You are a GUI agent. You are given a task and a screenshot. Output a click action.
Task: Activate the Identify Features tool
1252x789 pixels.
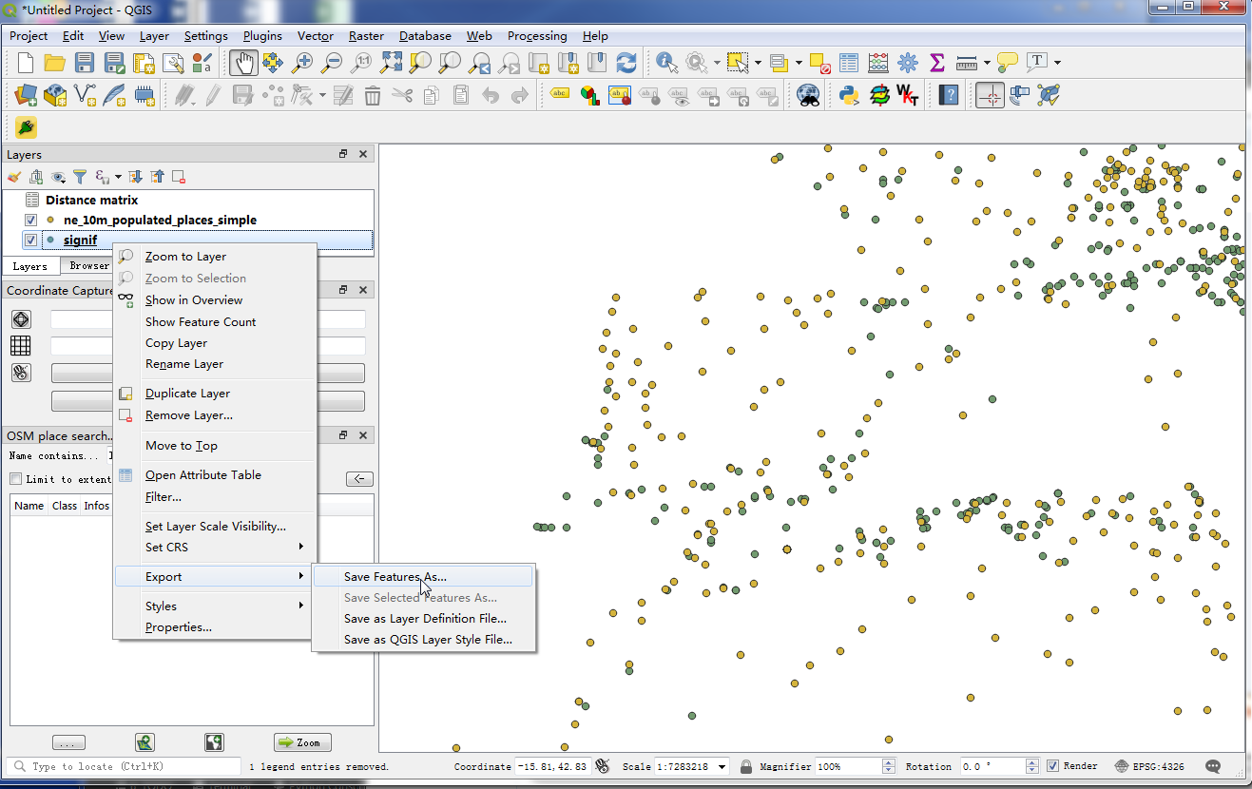coord(666,63)
